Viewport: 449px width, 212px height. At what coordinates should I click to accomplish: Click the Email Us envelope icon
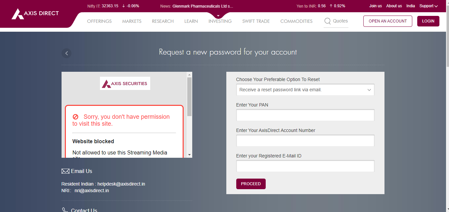[65, 171]
